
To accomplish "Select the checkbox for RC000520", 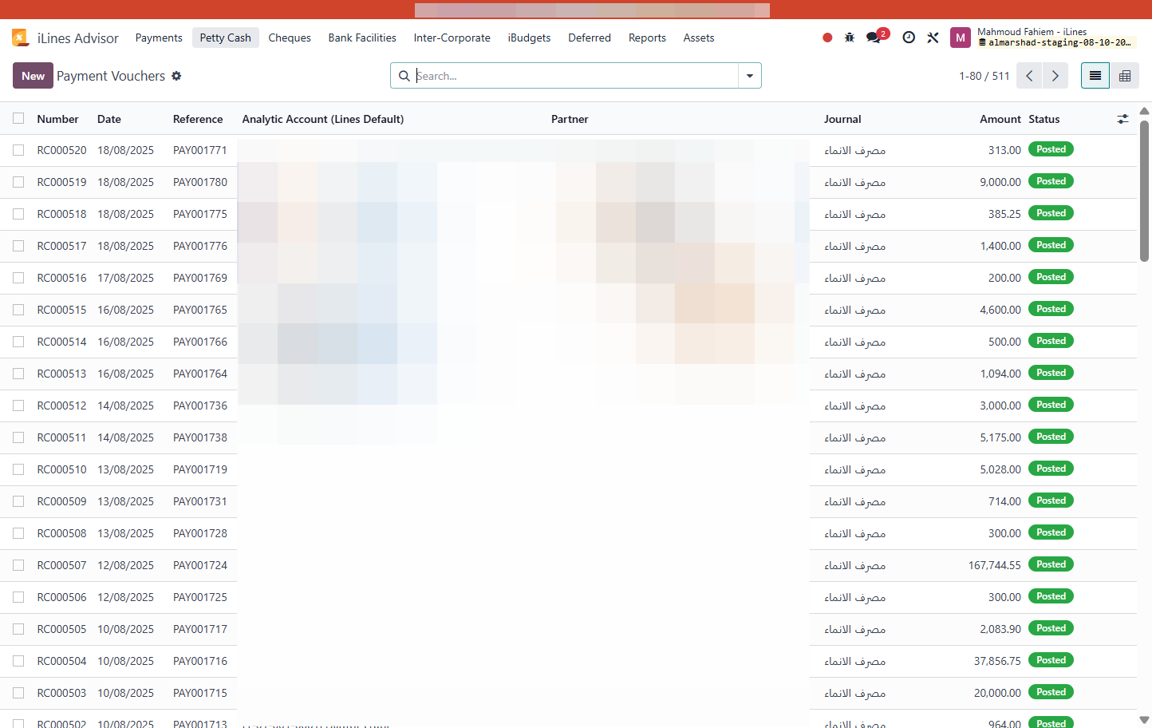I will coord(18,150).
